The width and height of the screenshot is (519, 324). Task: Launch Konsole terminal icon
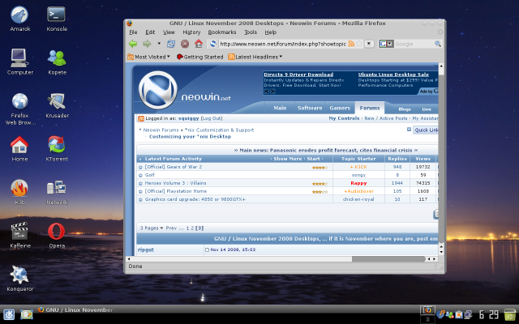pos(57,19)
